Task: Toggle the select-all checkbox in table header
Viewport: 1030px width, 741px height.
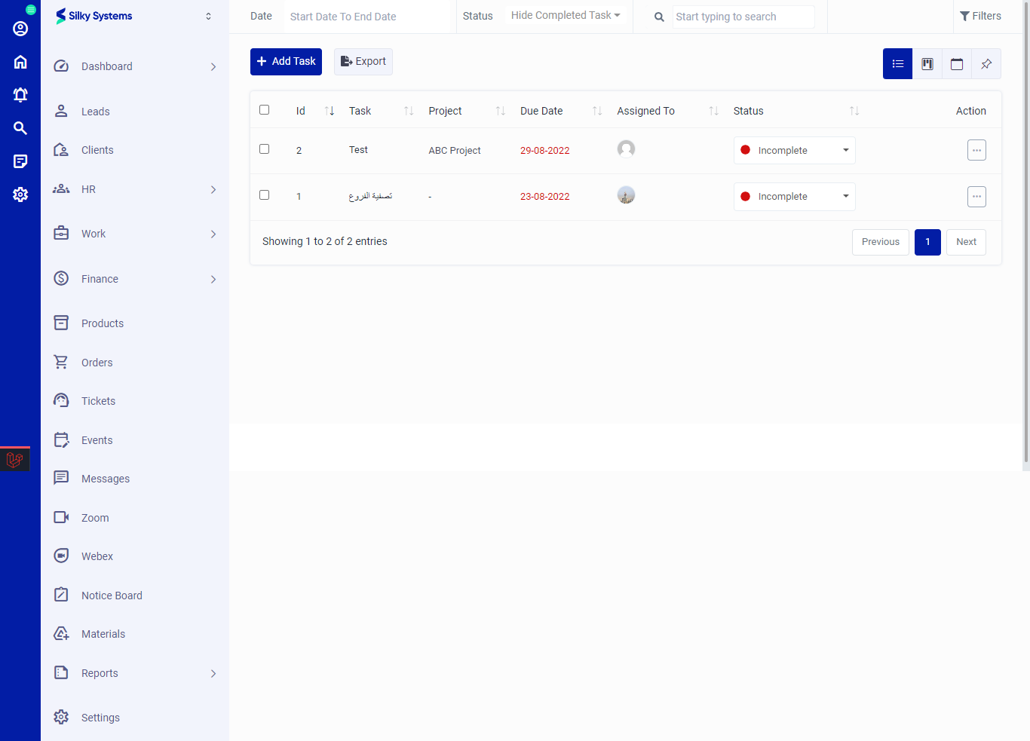Action: tap(264, 110)
